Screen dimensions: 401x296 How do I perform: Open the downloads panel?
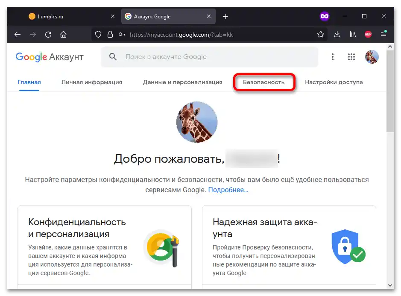pos(337,34)
